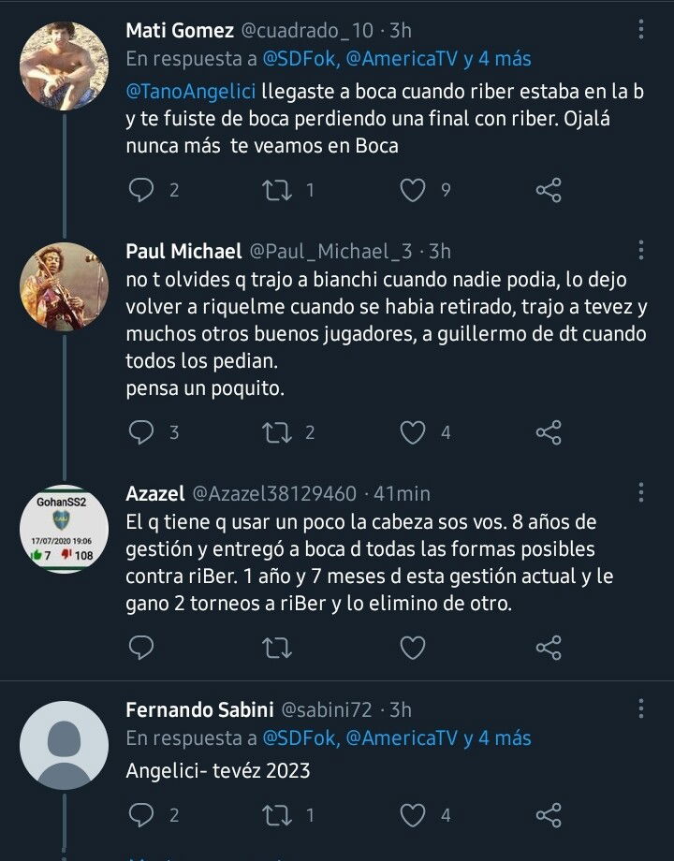Open more options on Paul Michael's tweet
674x861 pixels.
click(x=641, y=250)
